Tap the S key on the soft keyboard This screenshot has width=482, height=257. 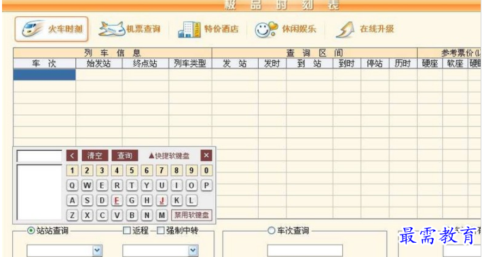(x=87, y=201)
